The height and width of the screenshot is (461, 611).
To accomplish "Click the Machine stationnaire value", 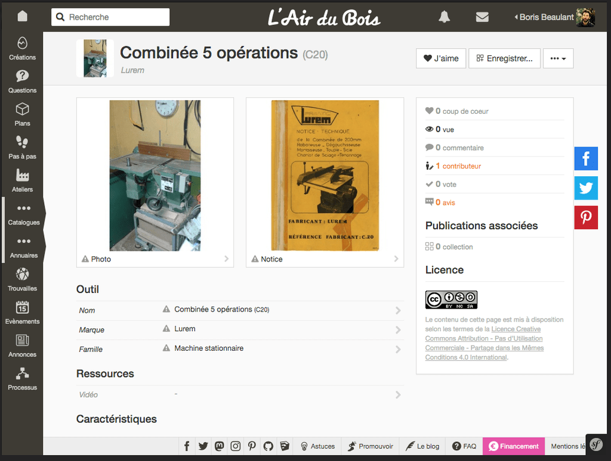I will pyautogui.click(x=209, y=348).
